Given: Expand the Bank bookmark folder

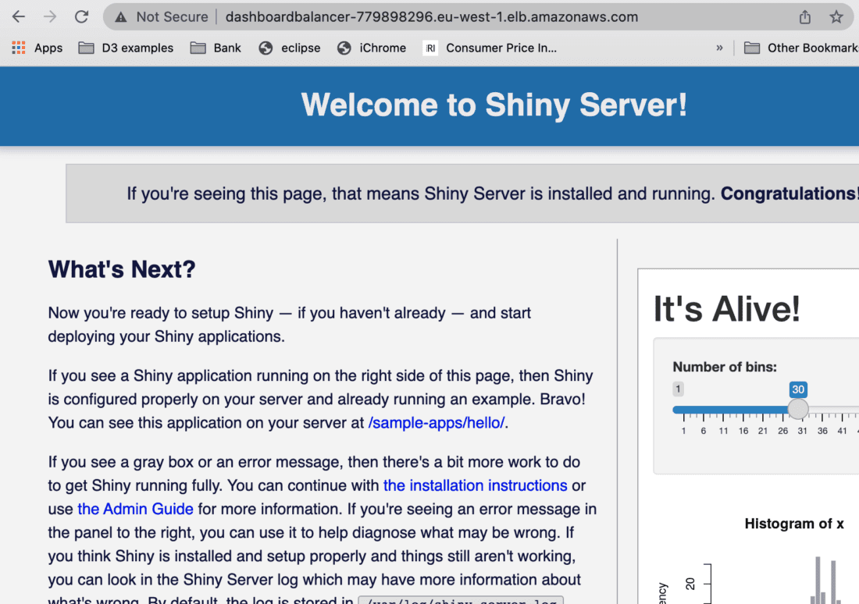Looking at the screenshot, I should tap(216, 48).
